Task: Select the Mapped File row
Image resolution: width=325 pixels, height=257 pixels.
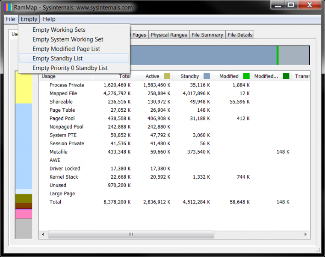Action: (x=174, y=93)
